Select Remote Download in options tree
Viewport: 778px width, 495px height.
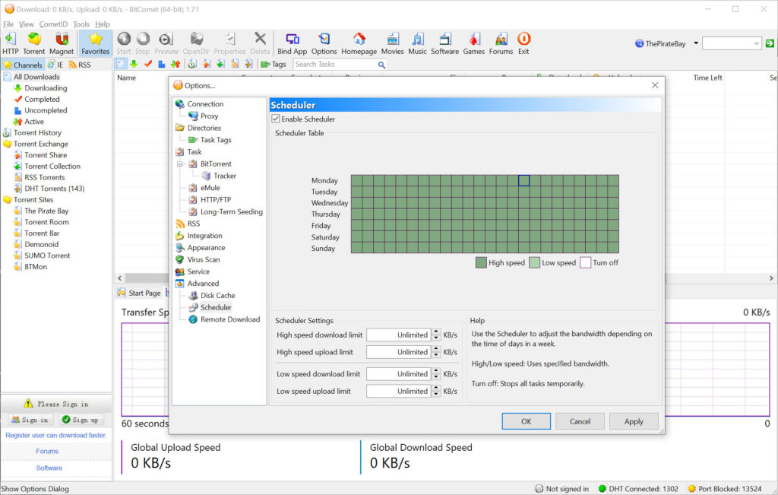(229, 319)
